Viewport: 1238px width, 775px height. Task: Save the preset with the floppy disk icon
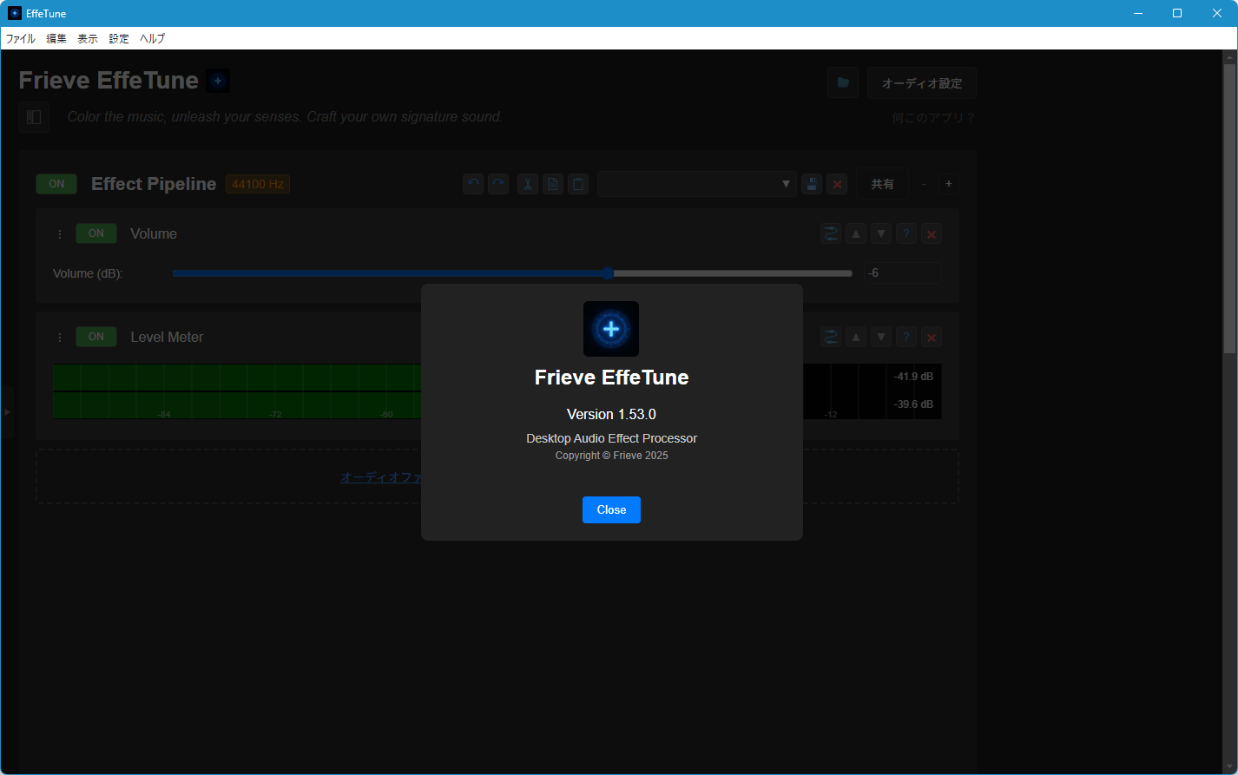click(812, 184)
